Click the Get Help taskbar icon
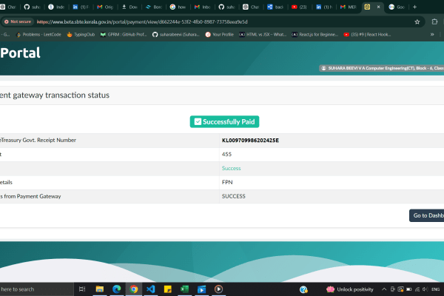Screen dimensions: 444x296 coord(303,289)
